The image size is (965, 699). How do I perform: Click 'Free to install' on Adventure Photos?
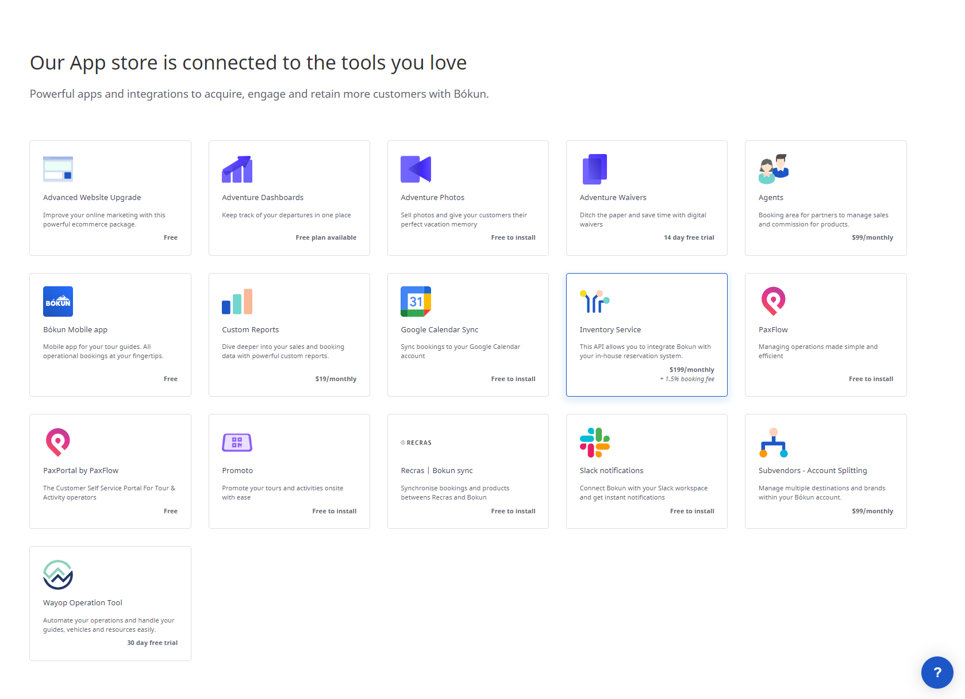point(513,237)
